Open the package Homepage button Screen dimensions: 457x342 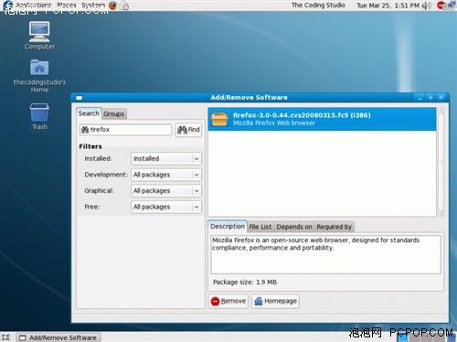coord(275,301)
